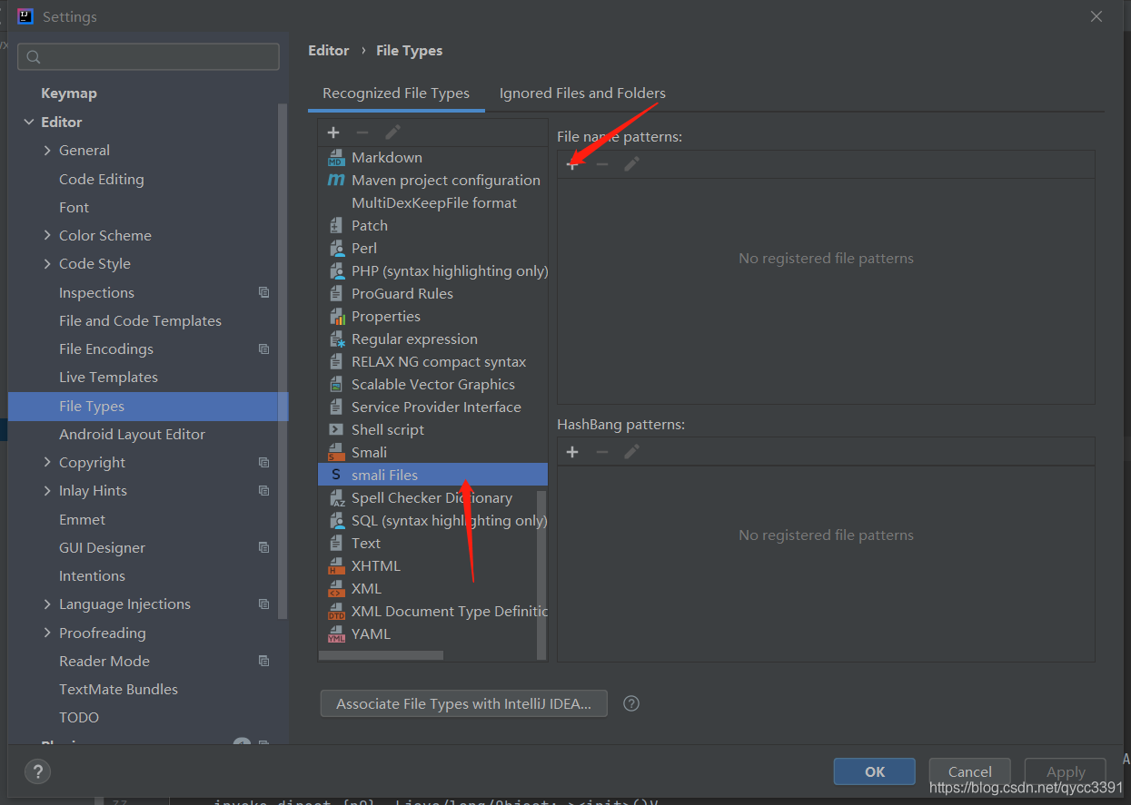Screen dimensions: 1131x805
Task: Open the Settings dialog help button
Action: (x=37, y=772)
